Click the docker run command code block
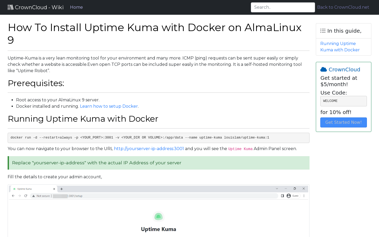Viewport: 379px width, 237px height. (x=158, y=138)
